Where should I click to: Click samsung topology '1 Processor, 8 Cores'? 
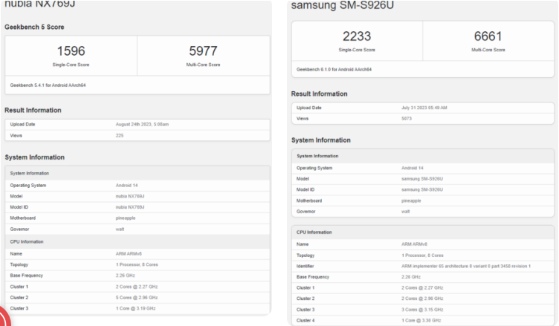(422, 255)
